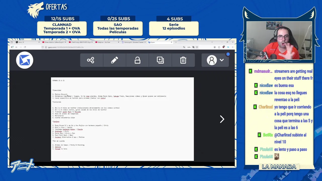Reload the page
Image resolution: width=322 pixels, height=181 pixels.
tap(25, 47)
